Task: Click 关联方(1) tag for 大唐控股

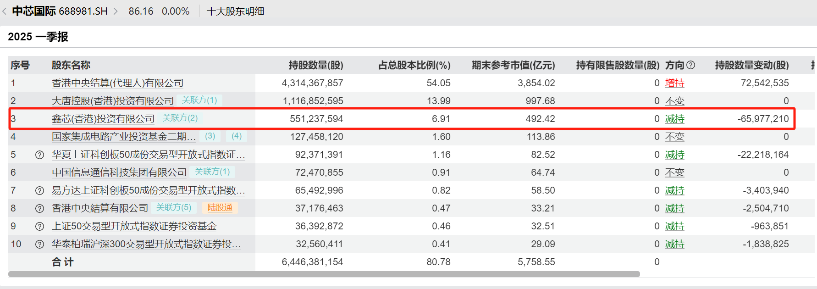Action: (199, 100)
